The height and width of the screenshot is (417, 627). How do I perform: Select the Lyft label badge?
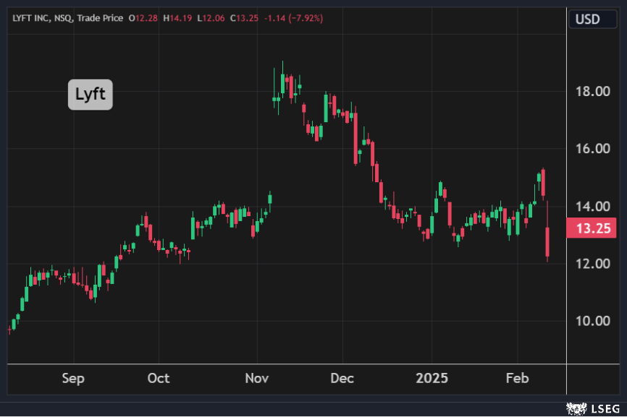pos(91,94)
